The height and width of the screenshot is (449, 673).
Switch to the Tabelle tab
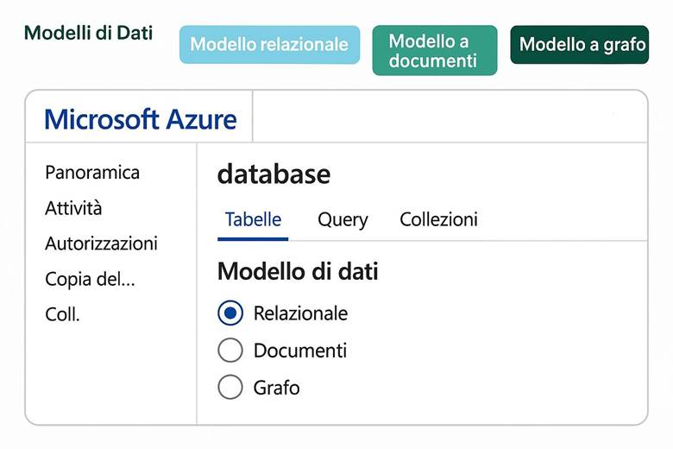pos(253,220)
